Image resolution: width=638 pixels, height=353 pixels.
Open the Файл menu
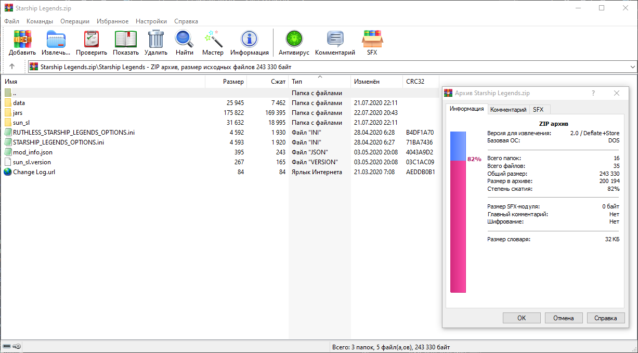[x=12, y=21]
